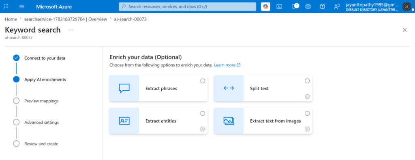415x160 pixels.
Task: Open the ellipsis menu next to Keyword search
Action: pyautogui.click(x=71, y=30)
